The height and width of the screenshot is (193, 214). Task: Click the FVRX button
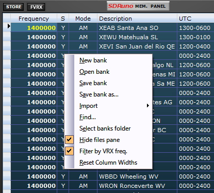(36, 7)
